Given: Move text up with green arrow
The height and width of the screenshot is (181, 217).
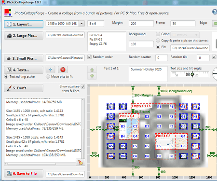Looking at the screenshot, I should (92, 70).
